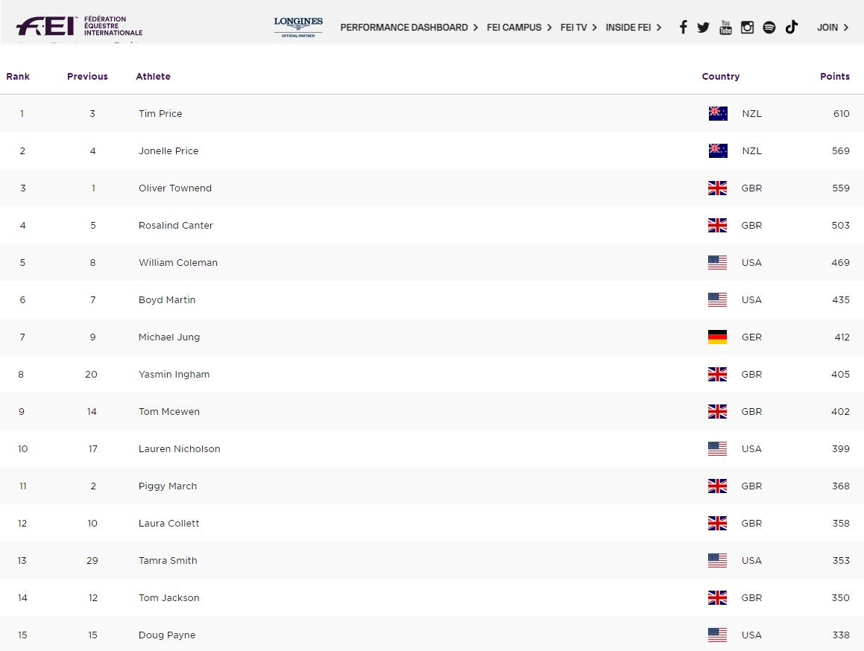This screenshot has width=864, height=651.
Task: Expand the FEI Campus menu
Action: click(x=519, y=28)
